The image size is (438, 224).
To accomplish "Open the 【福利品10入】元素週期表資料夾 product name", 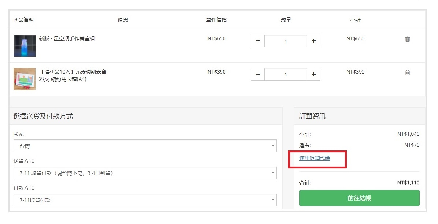I will (x=73, y=75).
